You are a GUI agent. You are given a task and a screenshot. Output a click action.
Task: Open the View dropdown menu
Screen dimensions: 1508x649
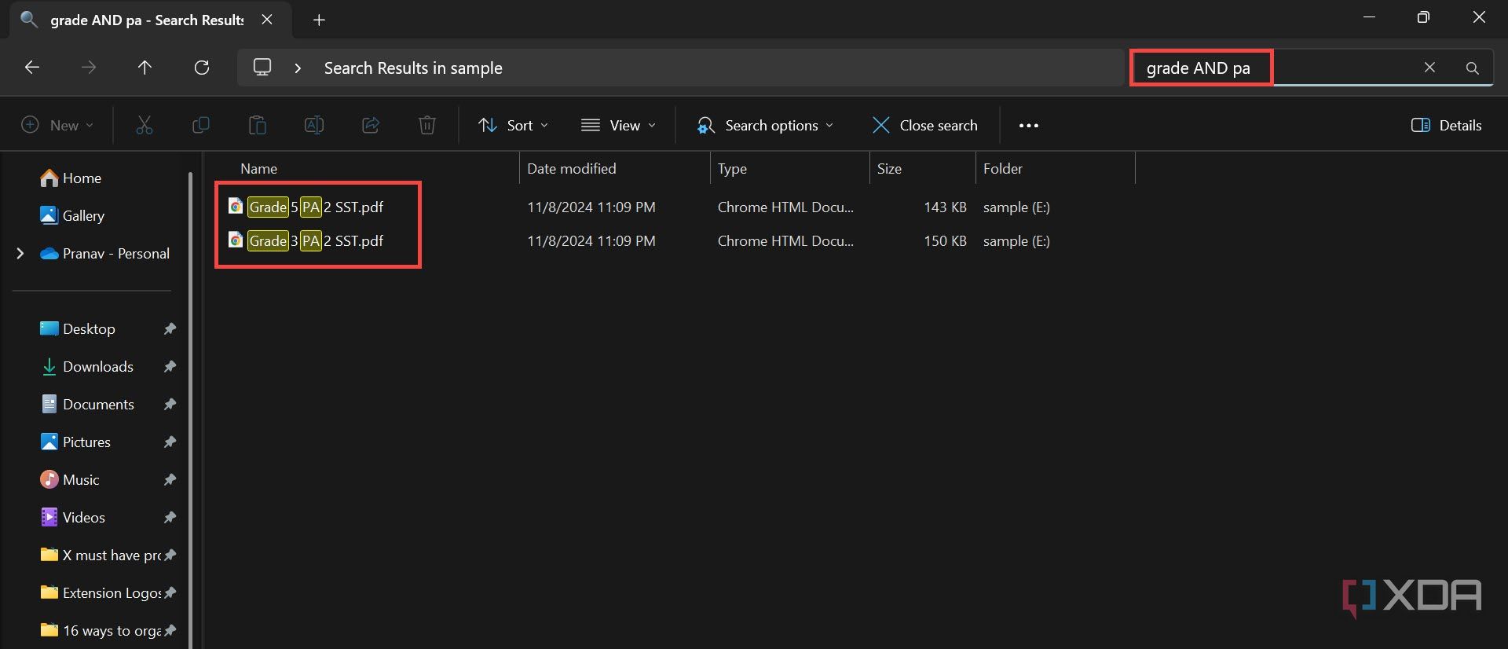pyautogui.click(x=618, y=125)
